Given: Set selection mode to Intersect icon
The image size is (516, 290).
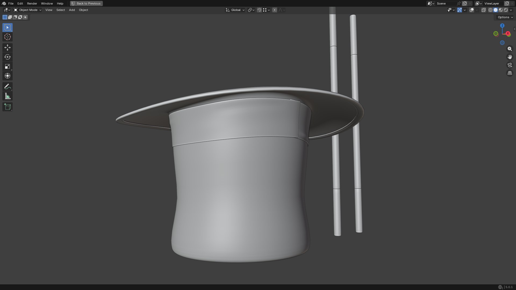Looking at the screenshot, I should click(25, 17).
